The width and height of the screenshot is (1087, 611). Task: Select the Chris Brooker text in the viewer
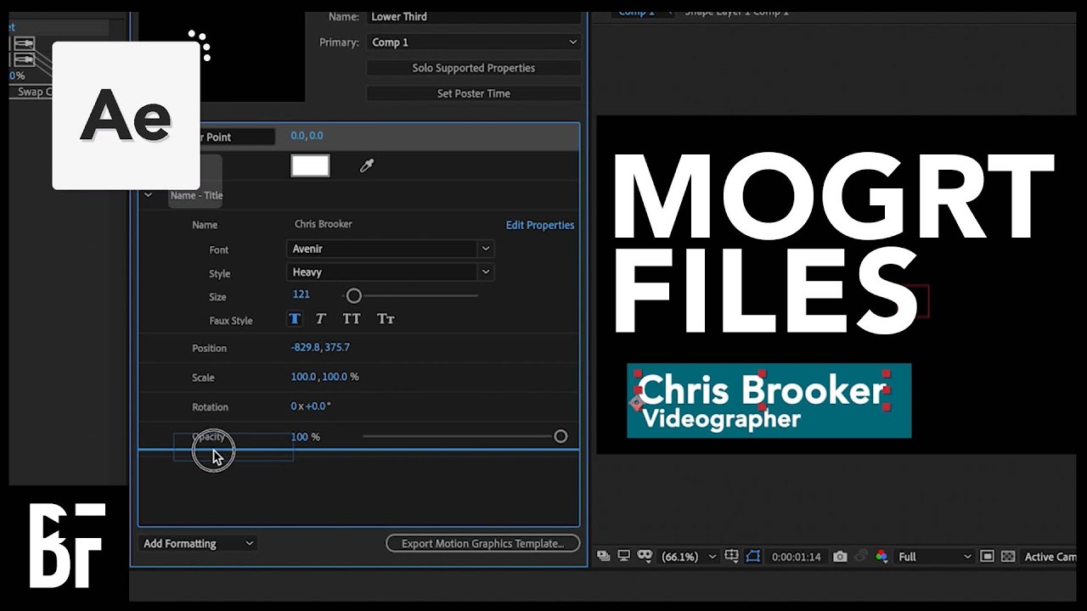click(763, 391)
